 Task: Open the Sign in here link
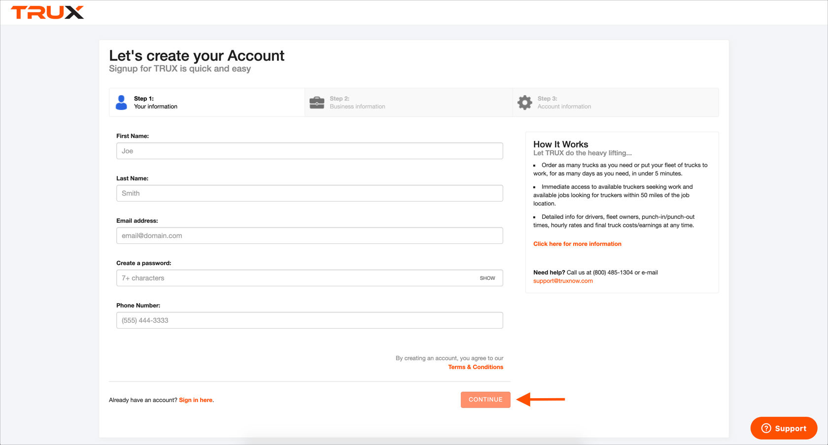pos(196,400)
